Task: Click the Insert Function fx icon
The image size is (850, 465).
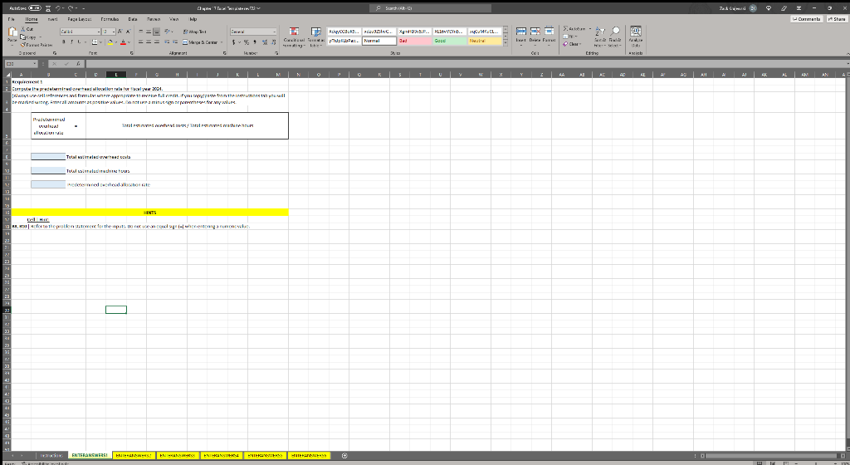Action: coord(78,64)
